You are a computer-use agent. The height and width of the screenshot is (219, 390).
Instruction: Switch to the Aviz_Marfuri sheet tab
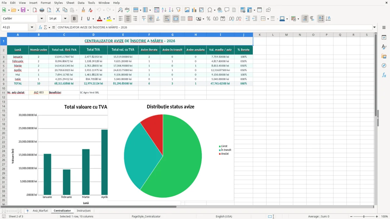pyautogui.click(x=40, y=211)
